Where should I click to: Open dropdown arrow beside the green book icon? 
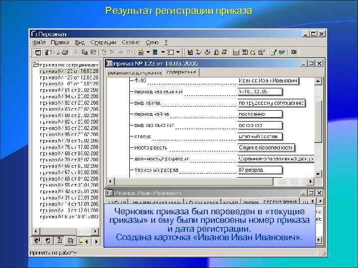(163, 52)
